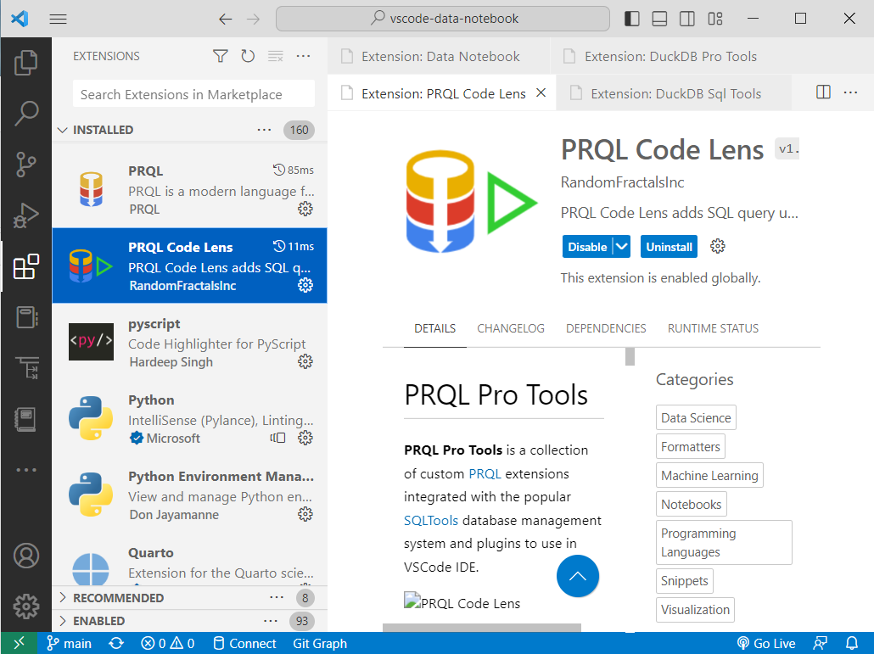Select the DETAILS tab
This screenshot has height=654, width=874.
[x=434, y=328]
